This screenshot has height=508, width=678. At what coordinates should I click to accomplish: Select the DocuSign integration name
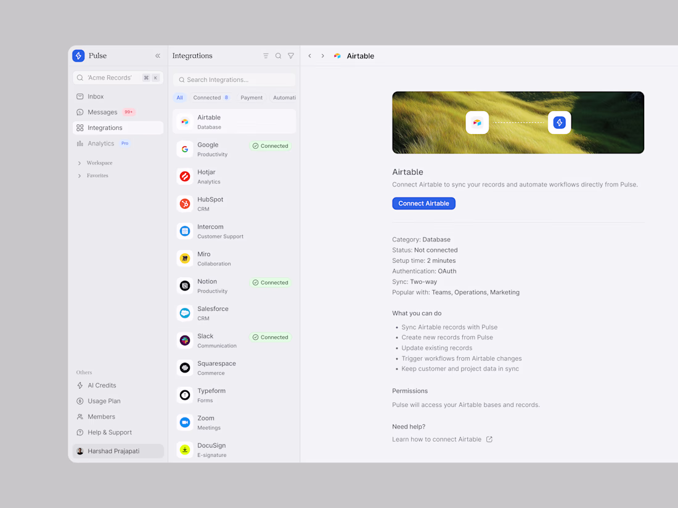pyautogui.click(x=211, y=445)
